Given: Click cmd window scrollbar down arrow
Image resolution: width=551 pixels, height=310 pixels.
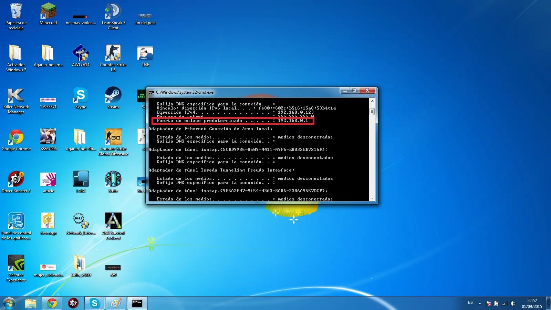Looking at the screenshot, I should [x=372, y=198].
